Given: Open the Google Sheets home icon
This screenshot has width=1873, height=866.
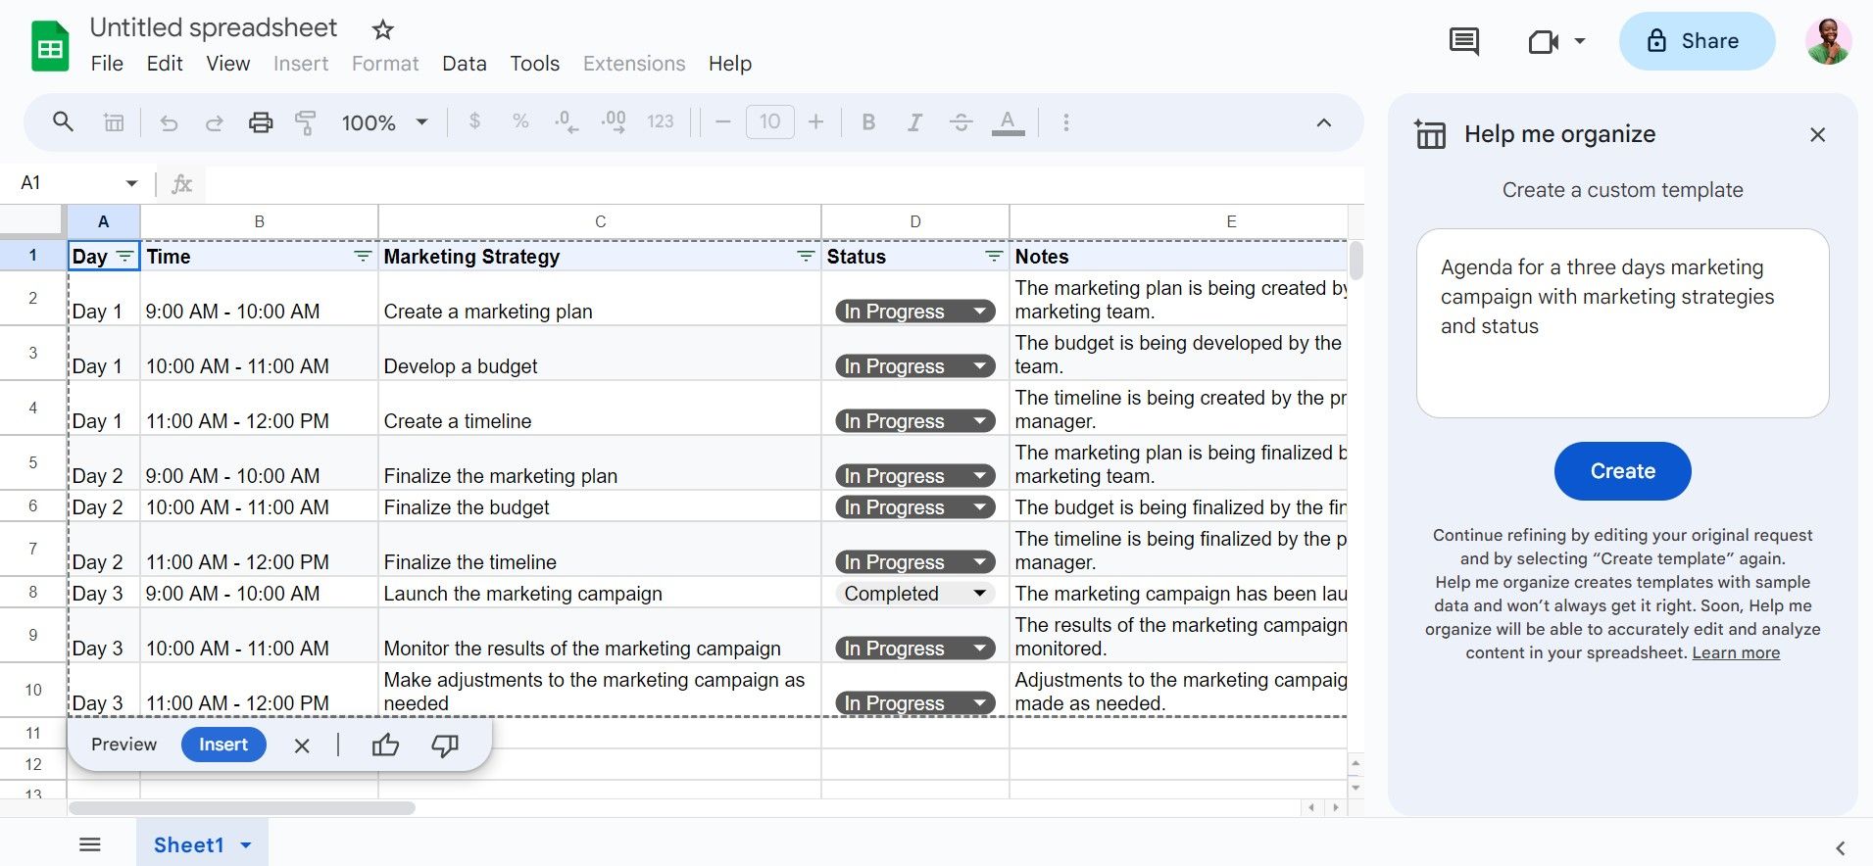Looking at the screenshot, I should (x=50, y=46).
